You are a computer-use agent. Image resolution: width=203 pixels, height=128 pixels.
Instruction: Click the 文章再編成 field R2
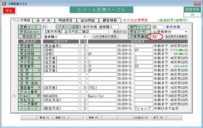[155, 37]
